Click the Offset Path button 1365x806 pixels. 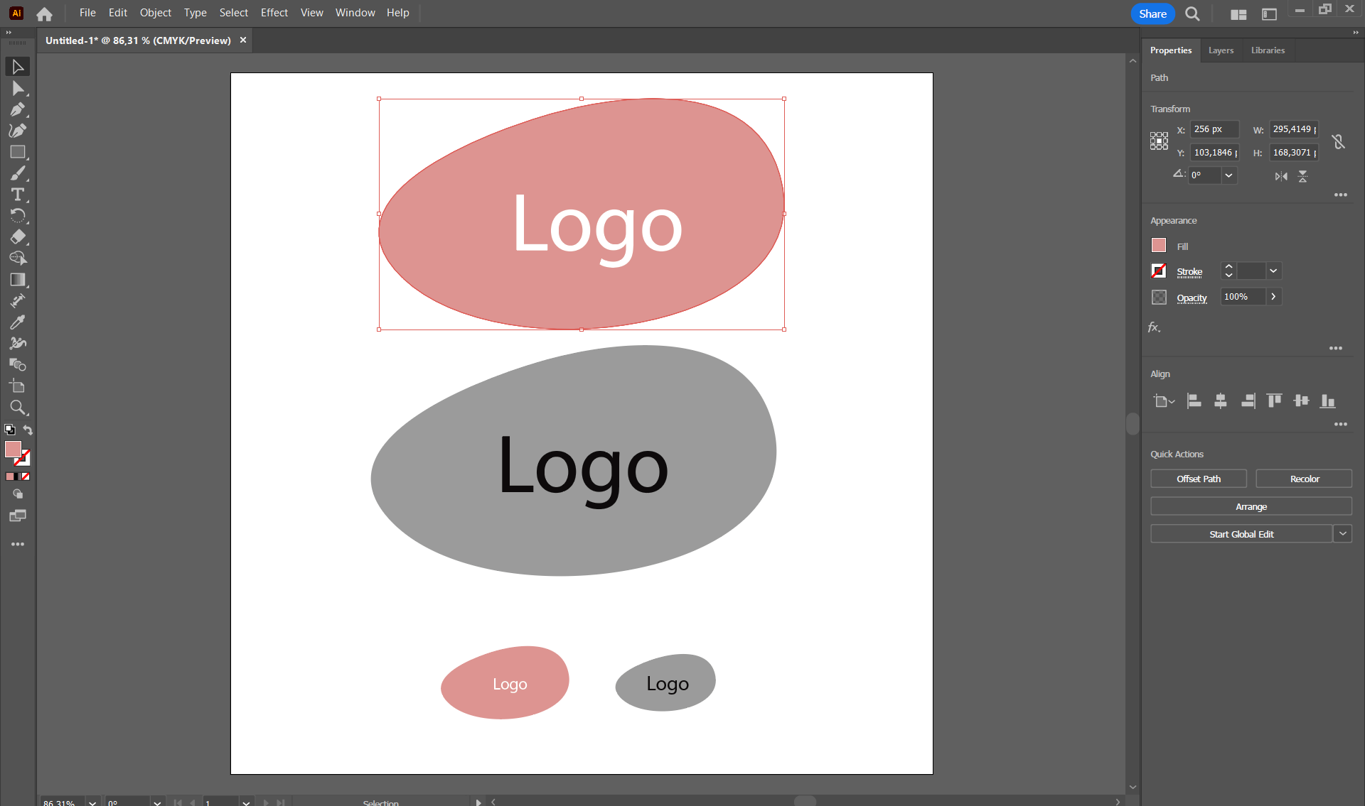1198,479
